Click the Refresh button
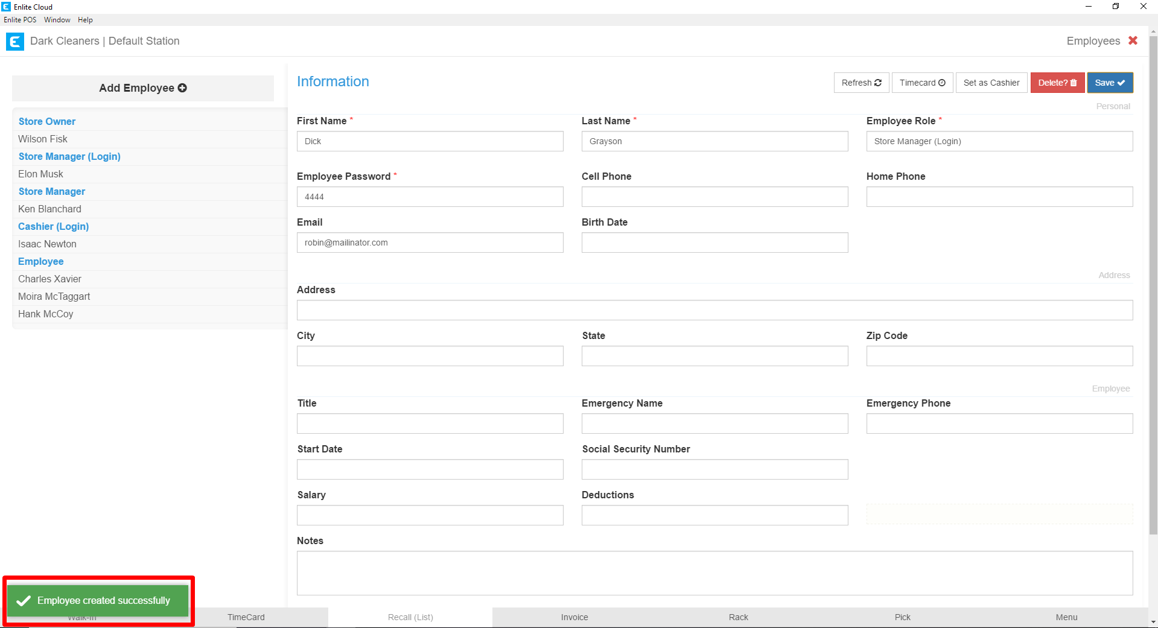The width and height of the screenshot is (1158, 628). (861, 83)
